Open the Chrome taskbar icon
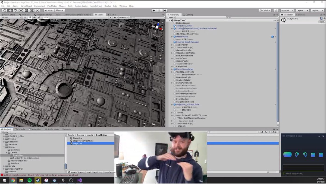The image size is (326, 184). point(13,180)
